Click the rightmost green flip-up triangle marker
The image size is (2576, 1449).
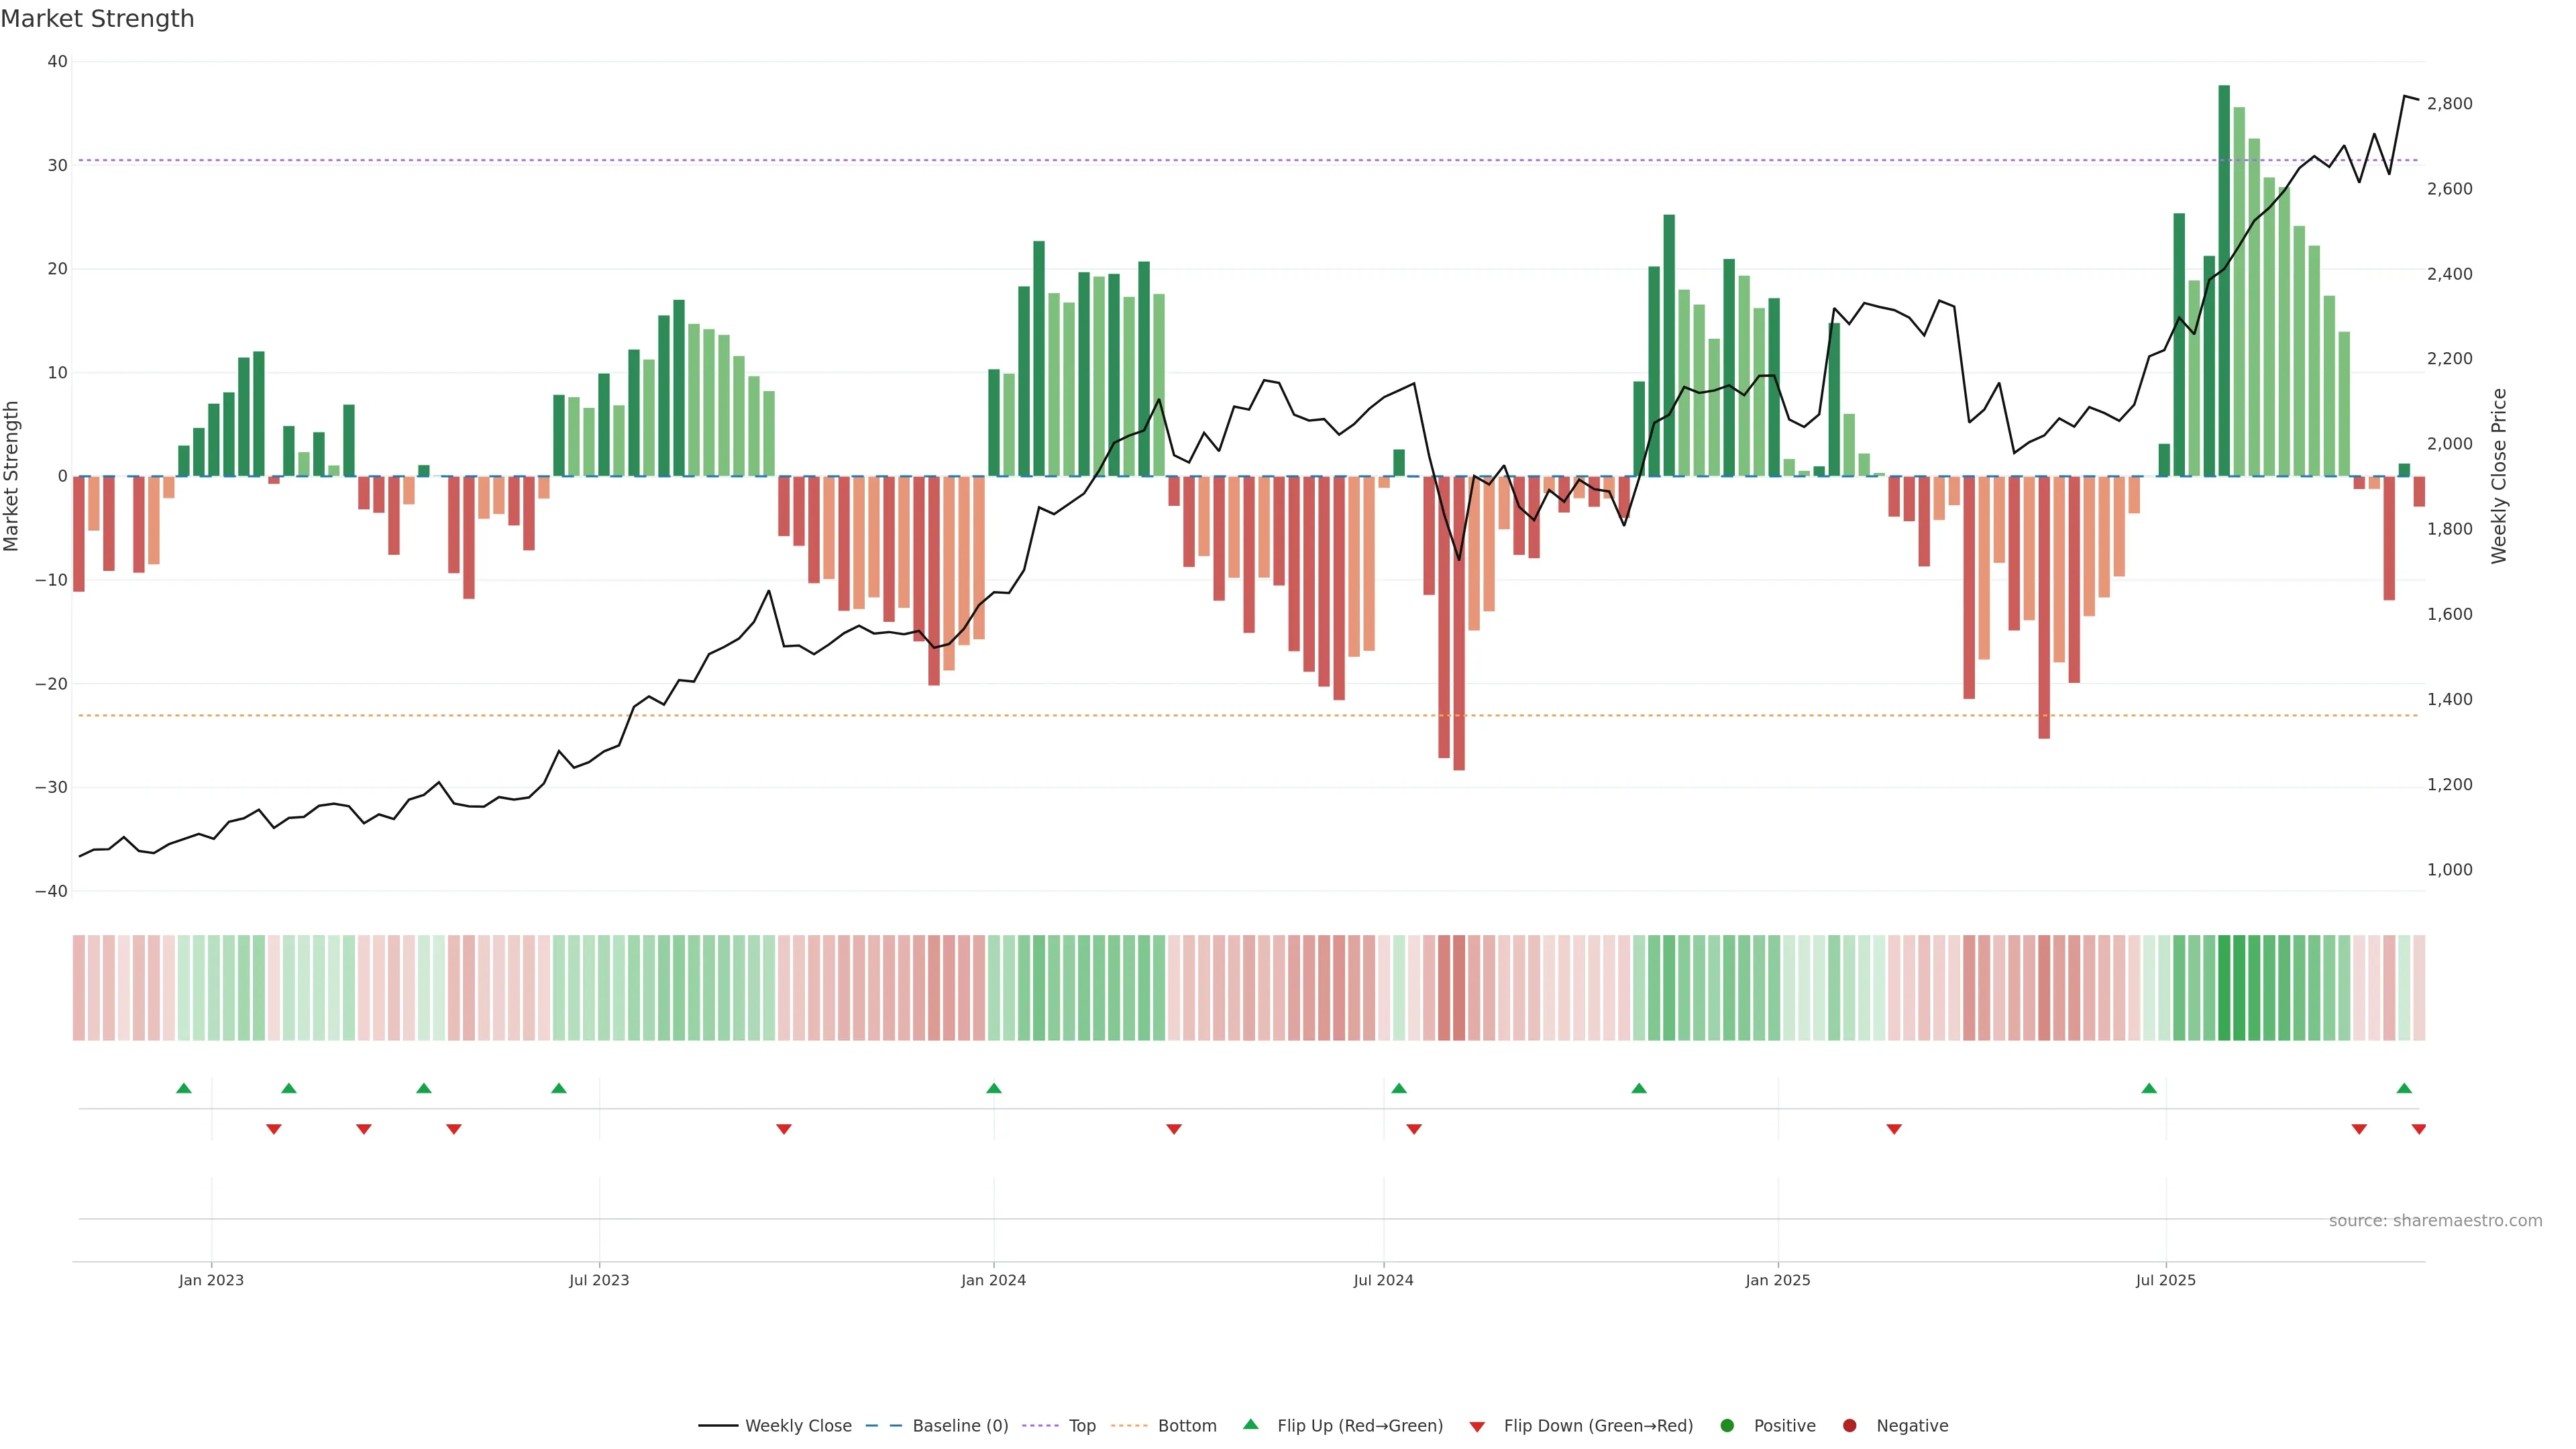click(x=2404, y=1088)
